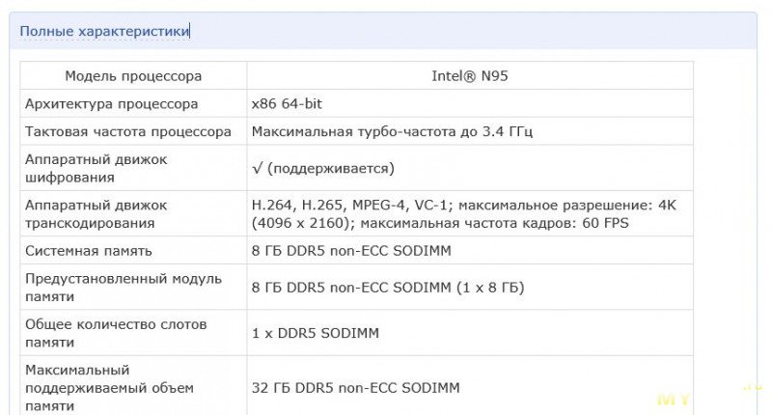This screenshot has width=772, height=415.
Task: Click the checkmark before поддерживается
Action: coord(257,168)
